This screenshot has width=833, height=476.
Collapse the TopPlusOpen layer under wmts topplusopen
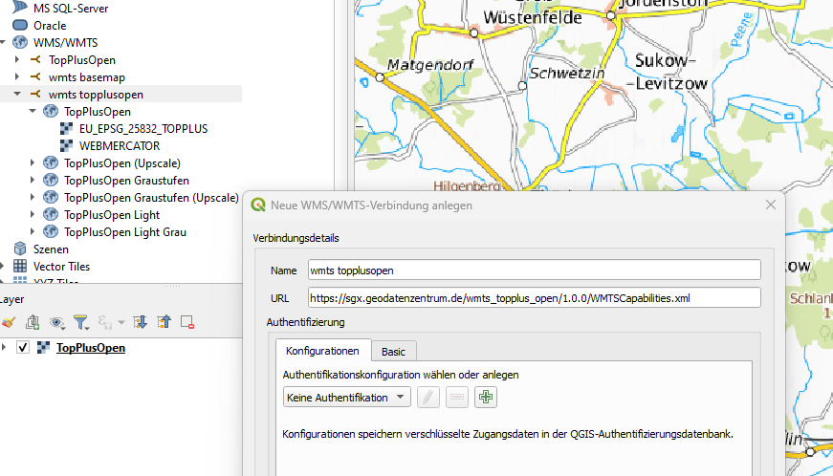(x=33, y=111)
